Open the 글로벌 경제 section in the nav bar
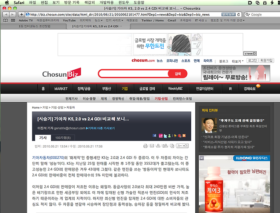The height and width of the screenshot is (213, 280). 147,89
